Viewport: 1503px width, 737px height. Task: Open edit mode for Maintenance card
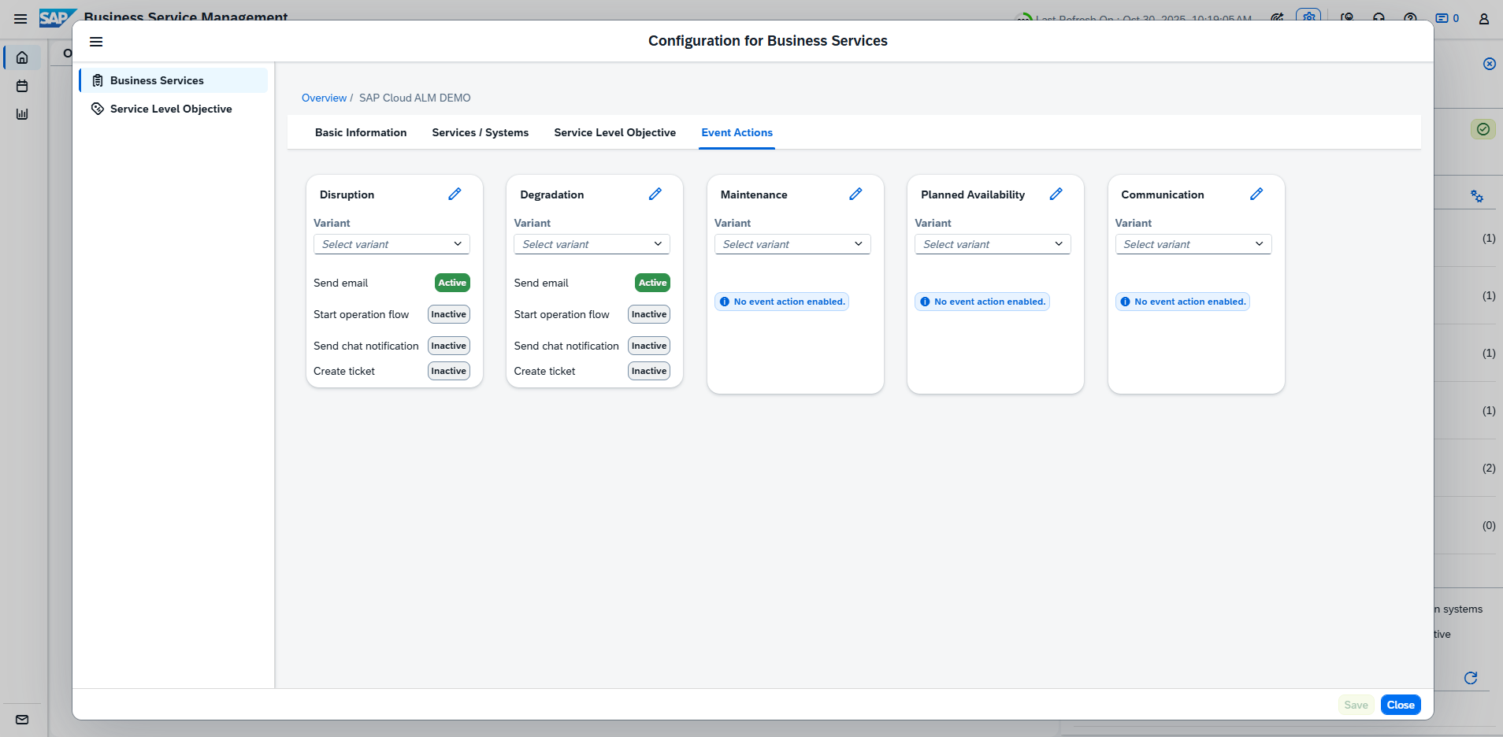[855, 194]
